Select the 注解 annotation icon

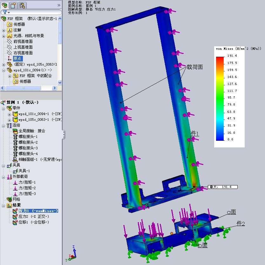tap(10, 30)
